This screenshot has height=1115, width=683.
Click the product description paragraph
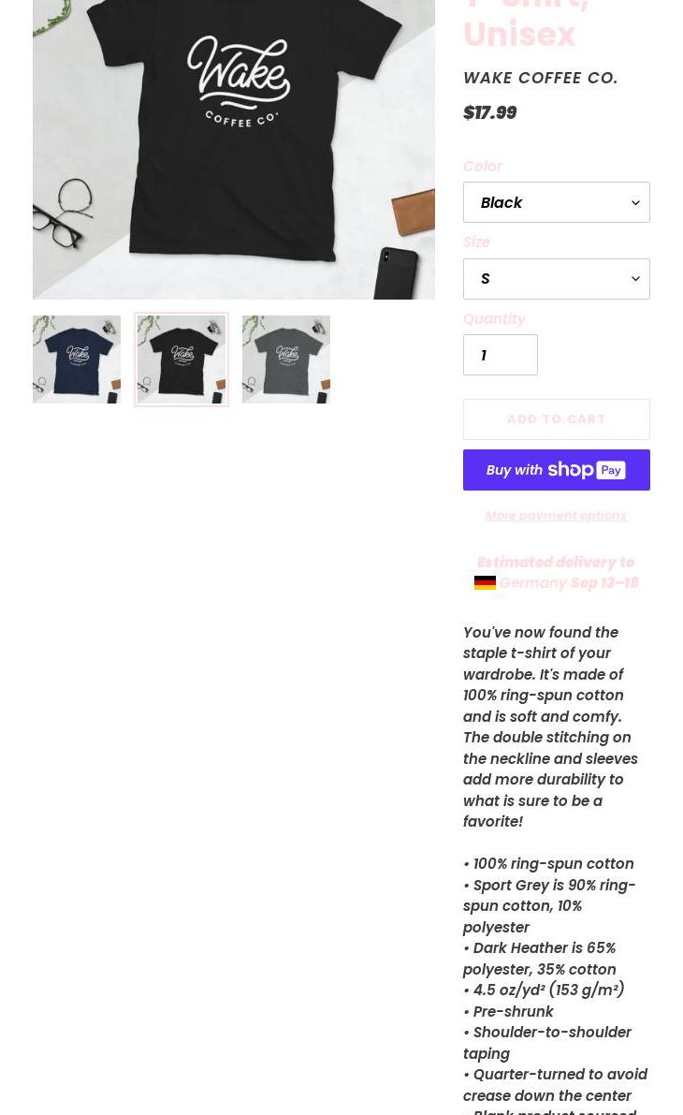550,726
